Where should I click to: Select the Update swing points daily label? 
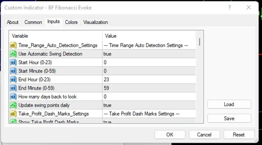[44, 105]
